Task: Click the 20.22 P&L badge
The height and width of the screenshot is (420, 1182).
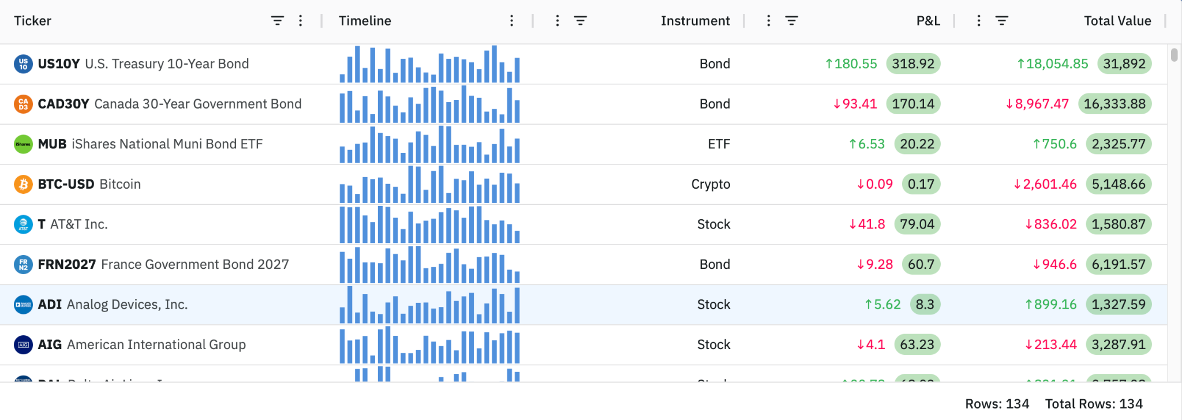Action: click(x=917, y=144)
